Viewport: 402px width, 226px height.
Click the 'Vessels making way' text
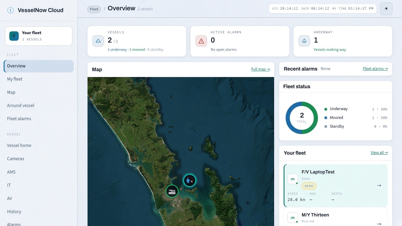tap(330, 50)
